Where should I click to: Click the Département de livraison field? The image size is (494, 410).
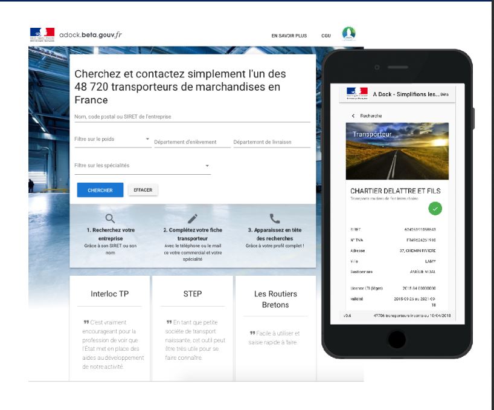[272, 142]
